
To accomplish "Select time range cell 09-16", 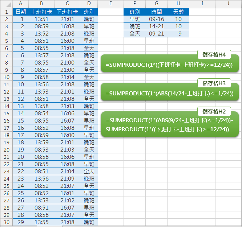I will tap(157, 19).
